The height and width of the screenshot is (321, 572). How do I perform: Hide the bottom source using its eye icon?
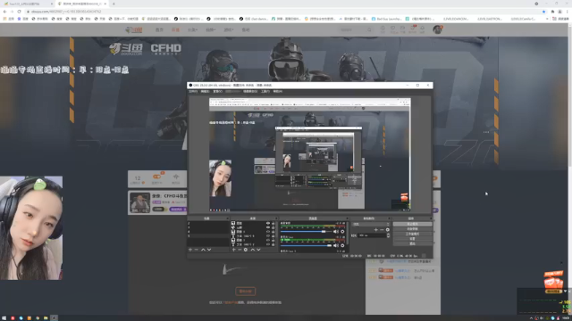tap(268, 244)
